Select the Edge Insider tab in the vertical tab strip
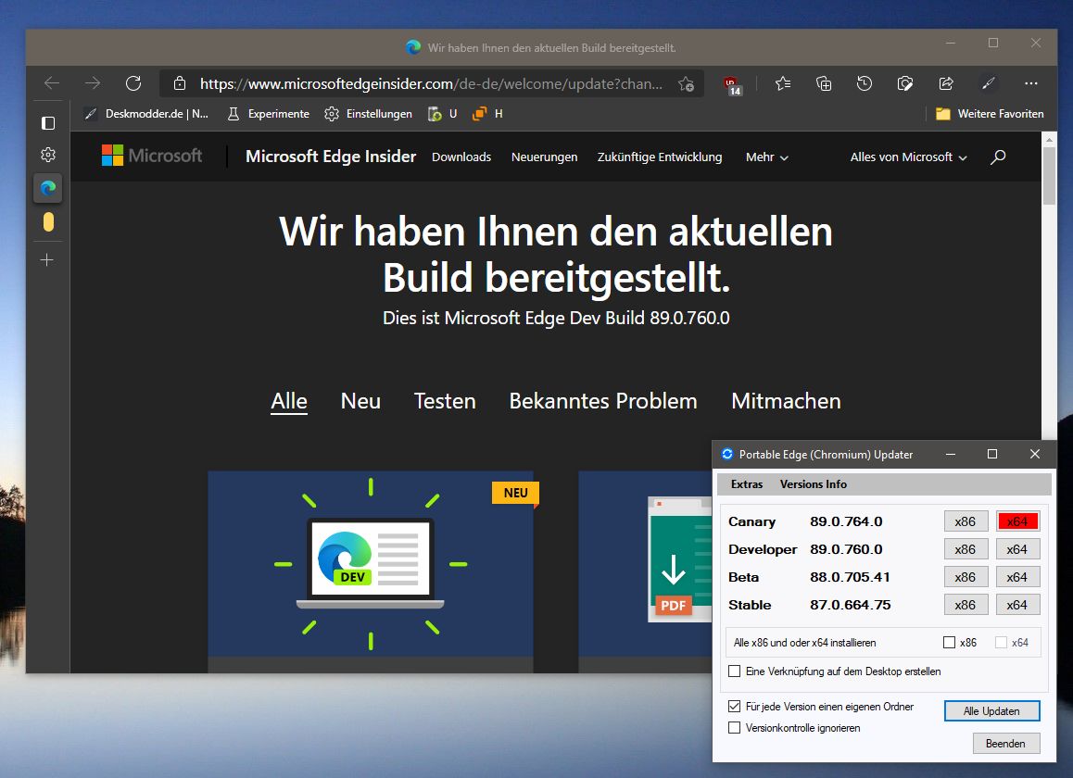The image size is (1073, 778). point(48,187)
